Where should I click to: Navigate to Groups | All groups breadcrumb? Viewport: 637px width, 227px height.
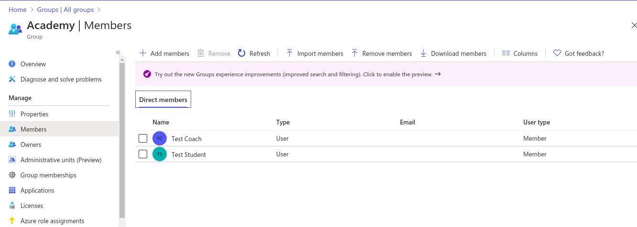(65, 10)
